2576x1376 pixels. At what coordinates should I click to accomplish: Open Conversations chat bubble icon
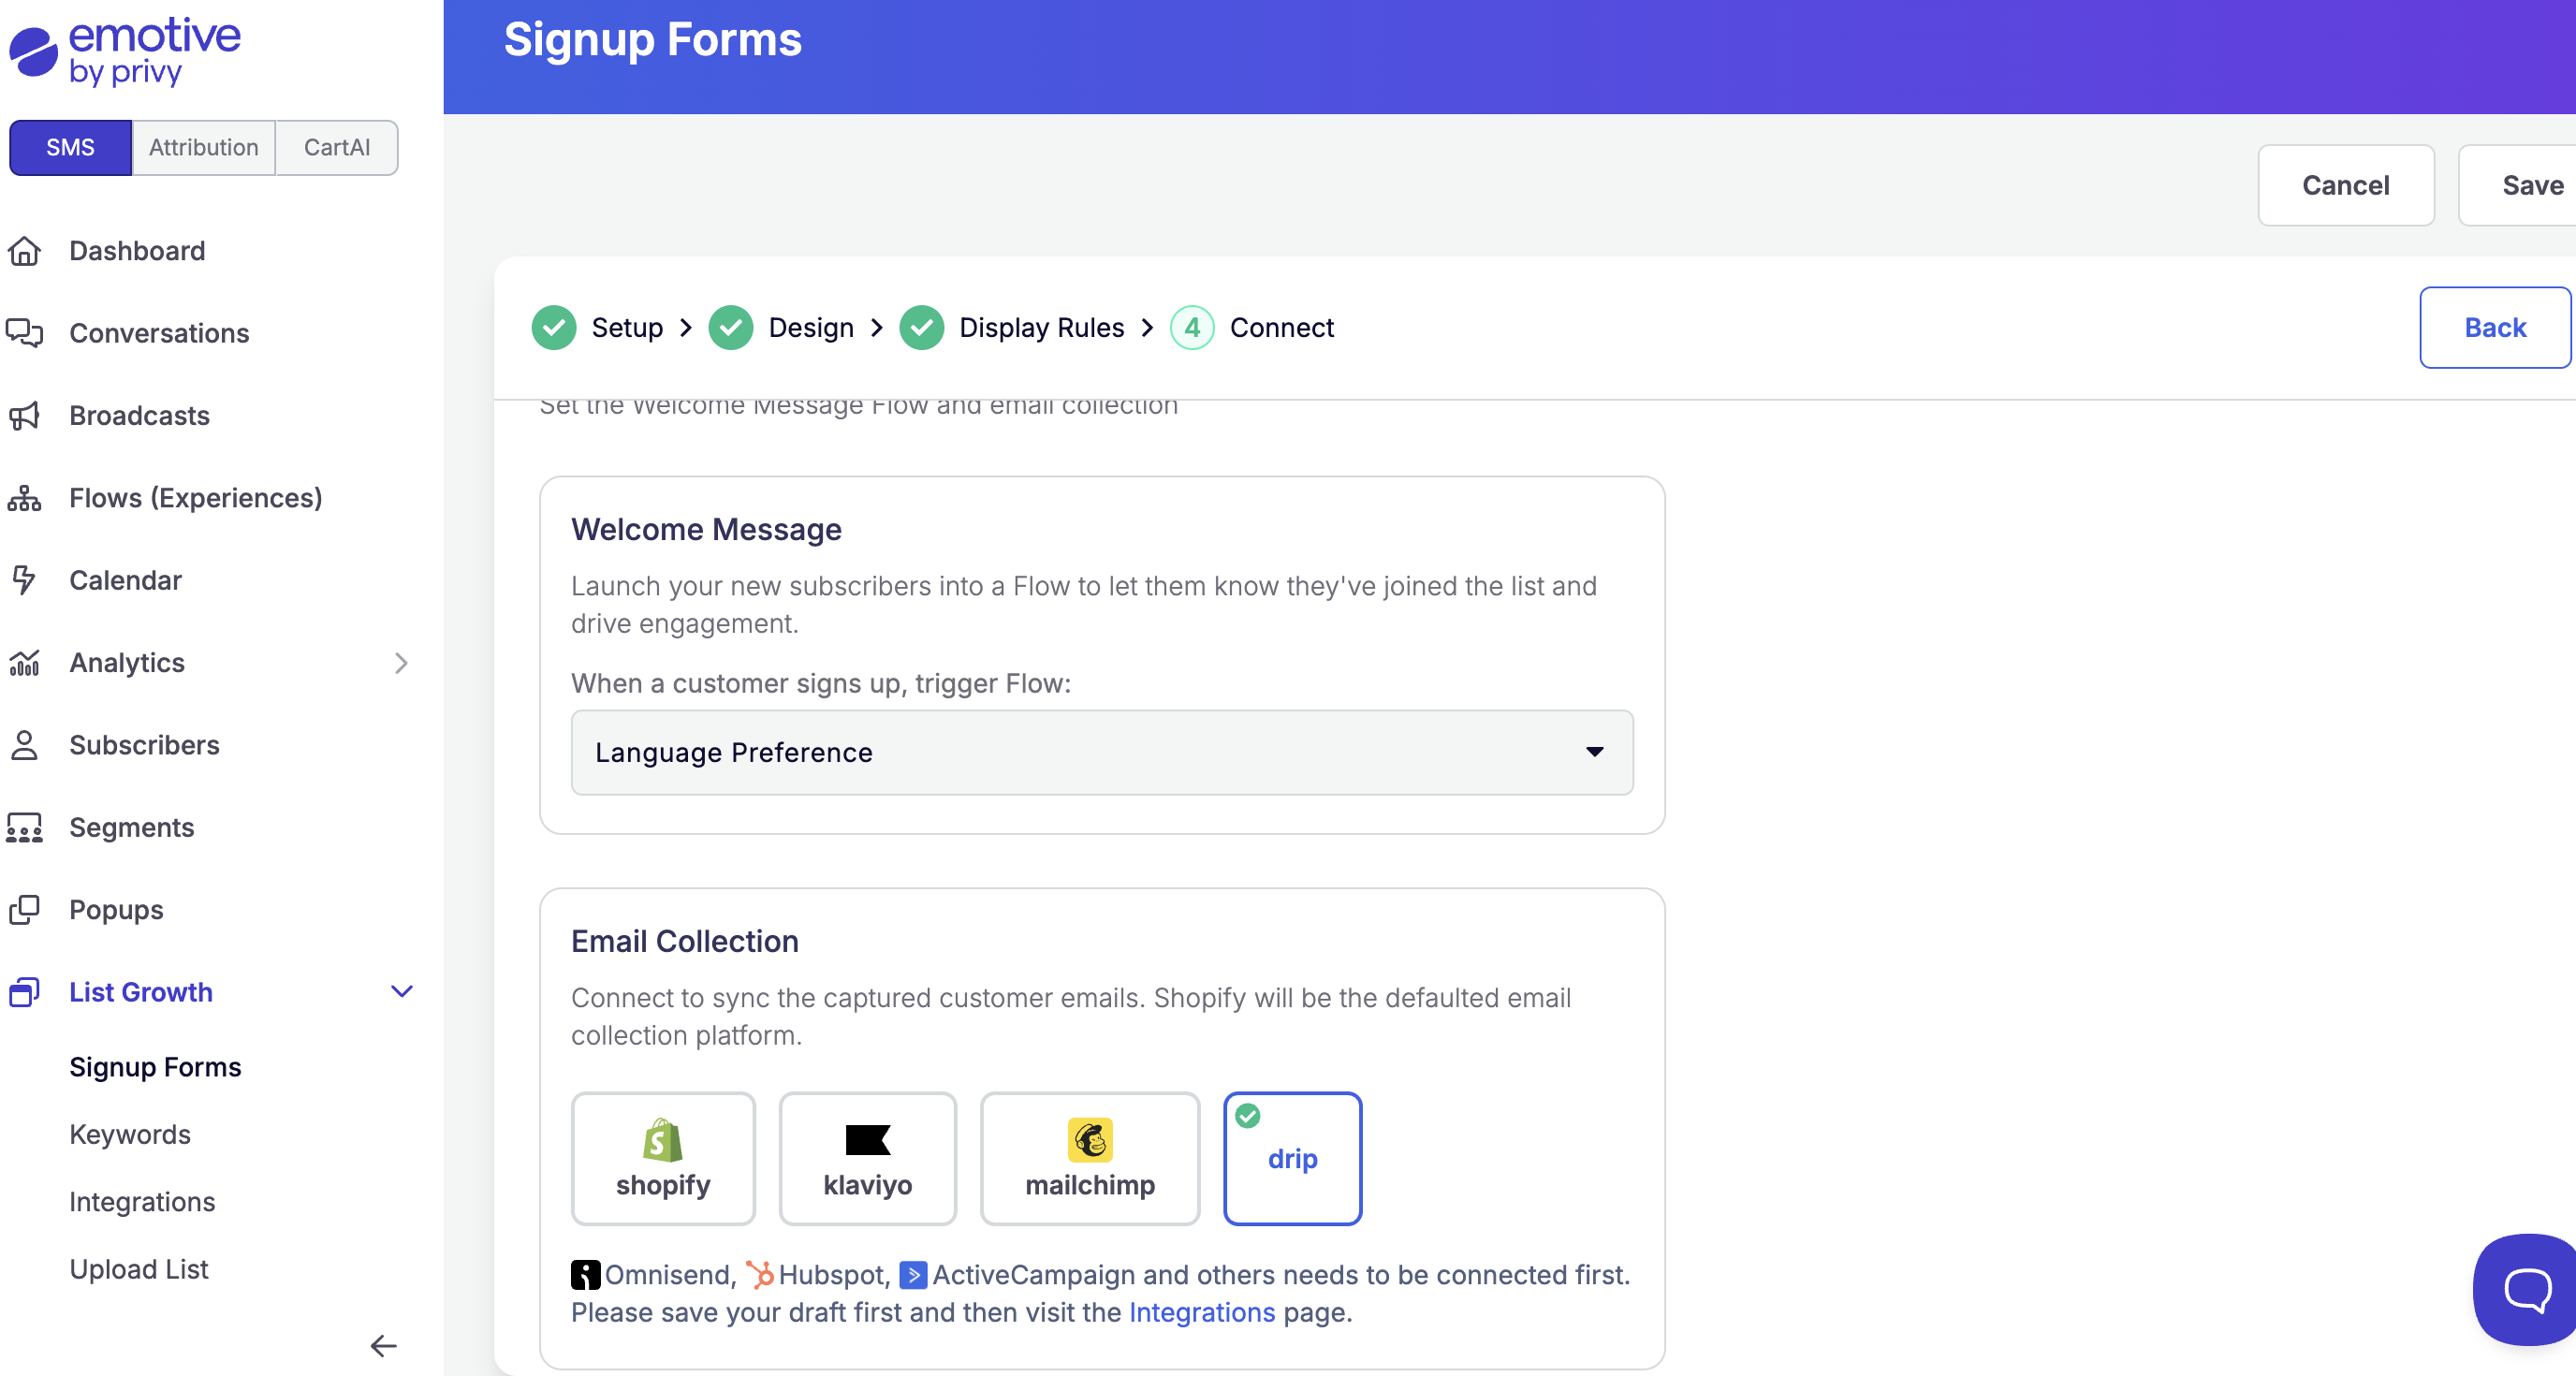click(24, 333)
